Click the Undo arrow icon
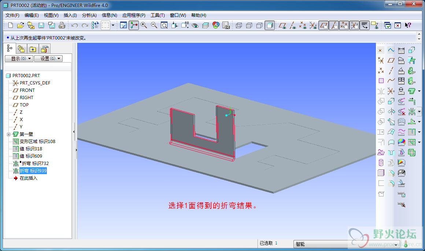The image size is (425, 251). coord(75,25)
